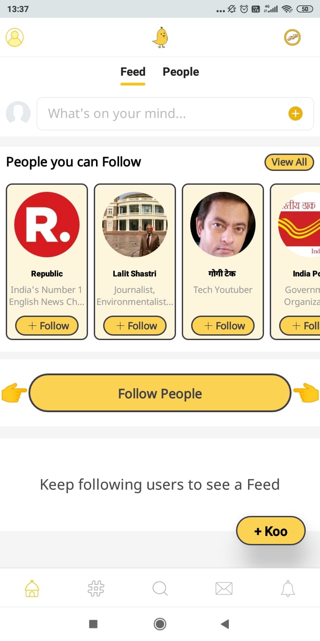
Task: Go to the home tab in bottom bar
Action: pyautogui.click(x=32, y=588)
